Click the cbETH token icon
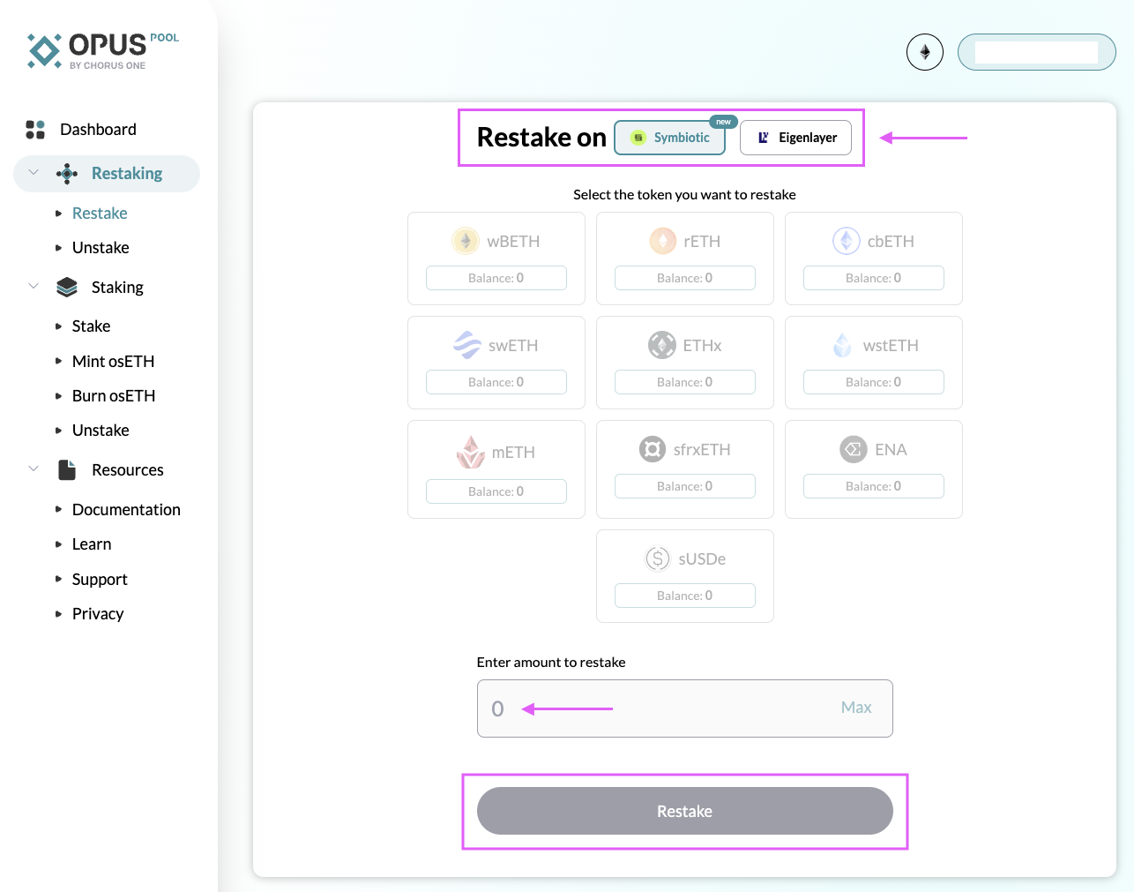Image resolution: width=1134 pixels, height=892 pixels. (846, 241)
